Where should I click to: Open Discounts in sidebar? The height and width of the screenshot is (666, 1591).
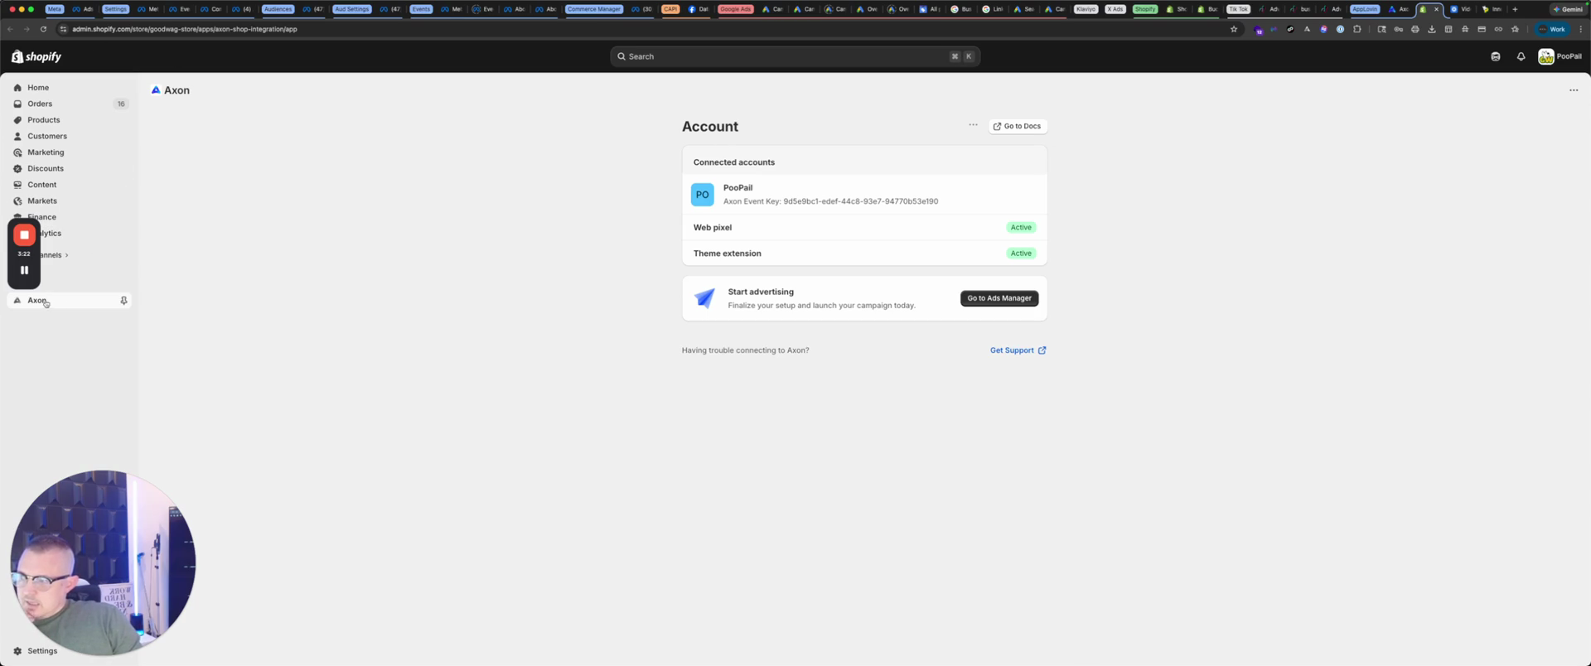click(x=46, y=168)
